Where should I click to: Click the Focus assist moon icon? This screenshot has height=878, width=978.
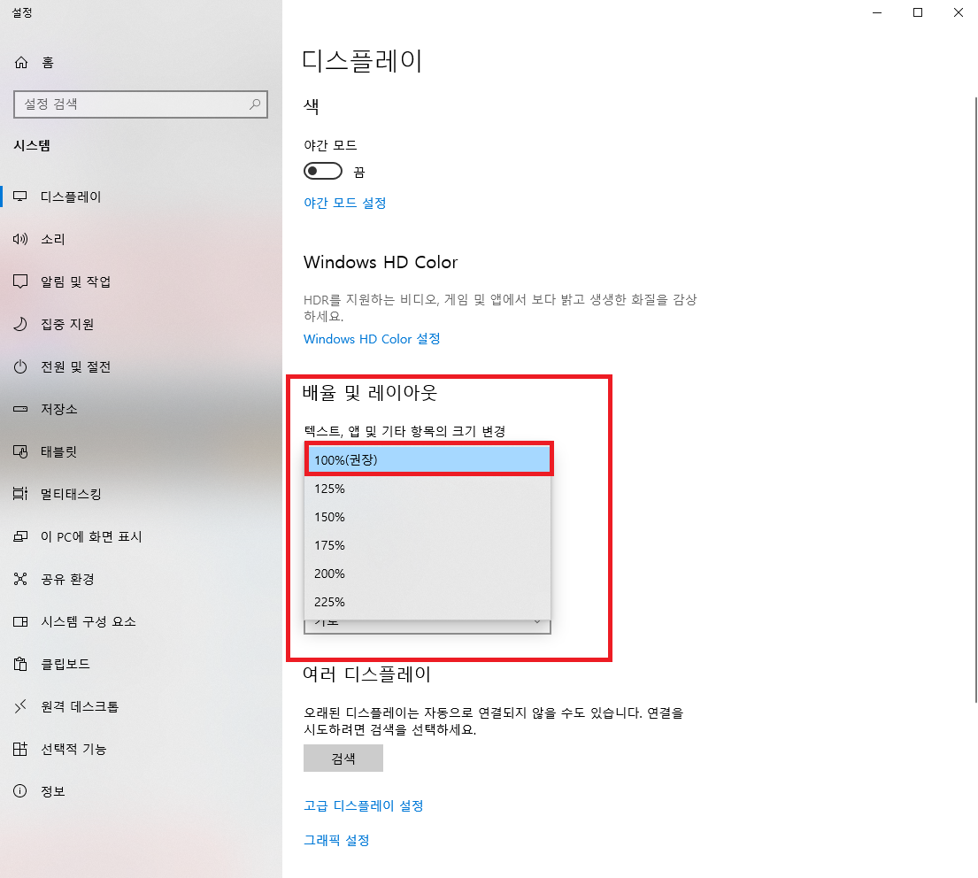(x=21, y=324)
